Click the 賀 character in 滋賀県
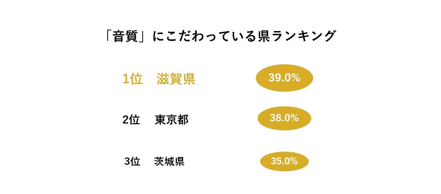This screenshot has width=441, height=194. 176,79
